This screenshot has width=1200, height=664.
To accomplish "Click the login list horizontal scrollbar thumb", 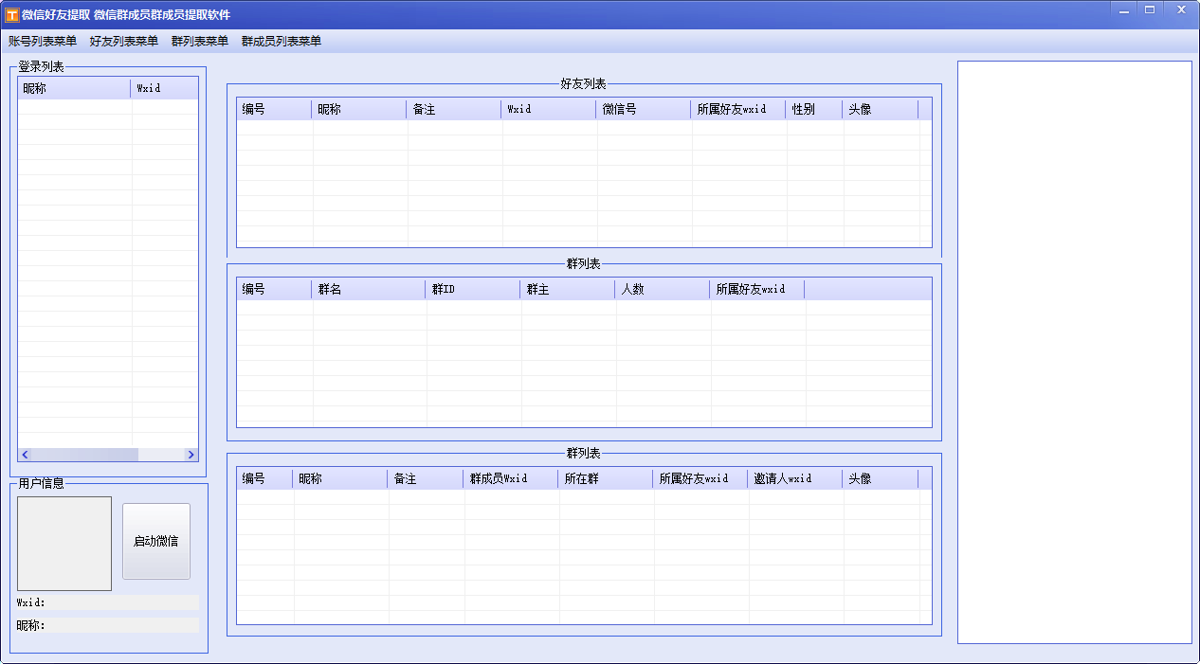I will [x=85, y=455].
